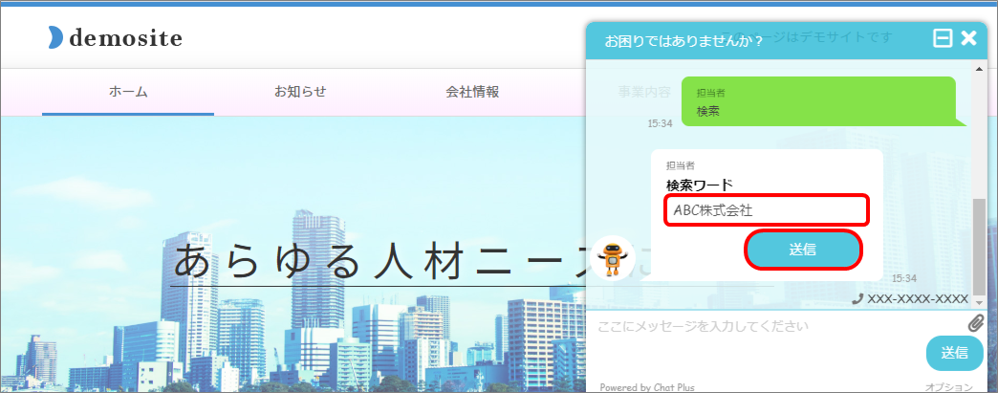The height and width of the screenshot is (393, 998).
Task: Click the 検索ワード input field
Action: 767,210
